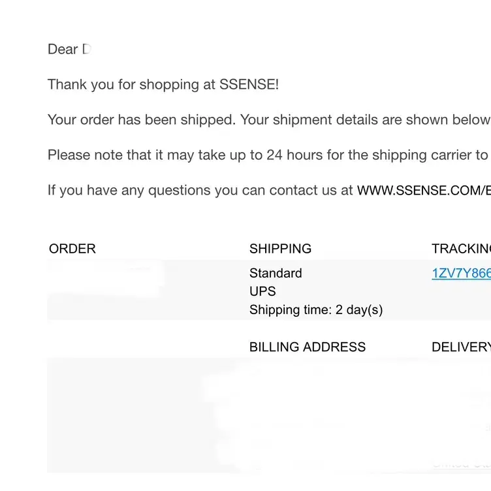Click the blurred billing address block
Image resolution: width=491 pixels, height=491 pixels.
click(x=307, y=413)
